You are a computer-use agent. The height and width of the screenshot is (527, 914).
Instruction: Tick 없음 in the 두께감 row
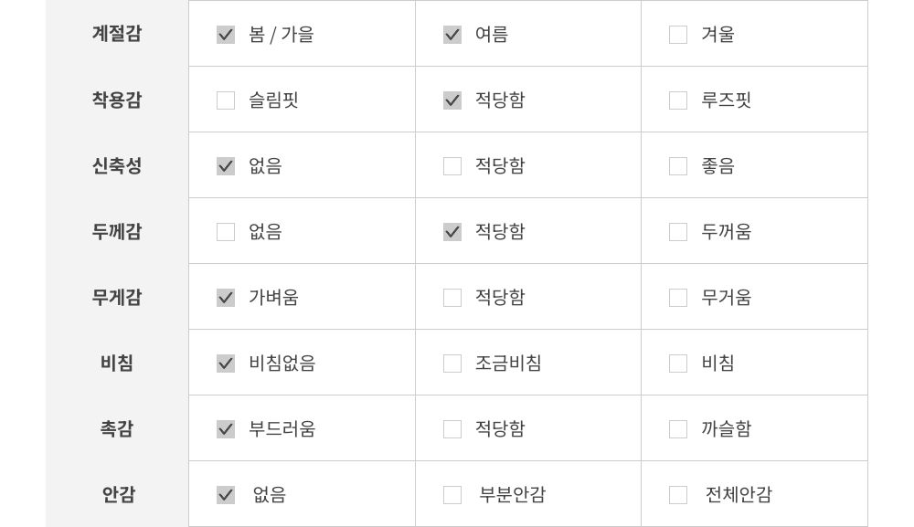pos(226,232)
